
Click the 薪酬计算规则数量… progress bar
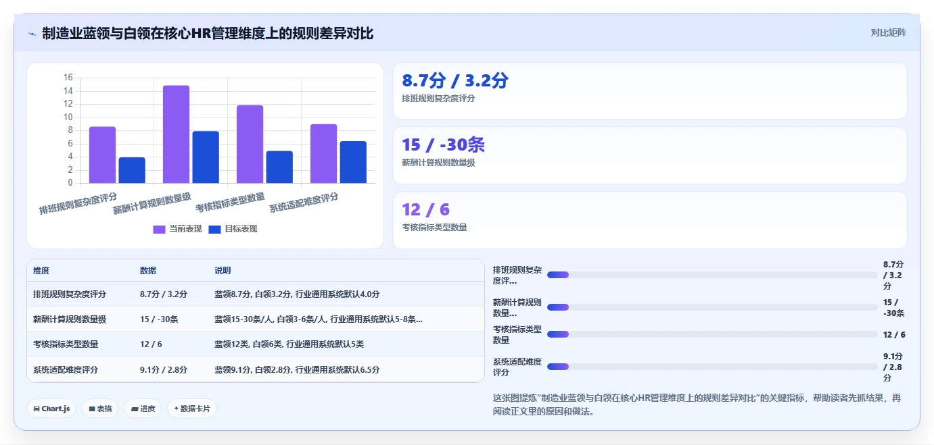712,307
